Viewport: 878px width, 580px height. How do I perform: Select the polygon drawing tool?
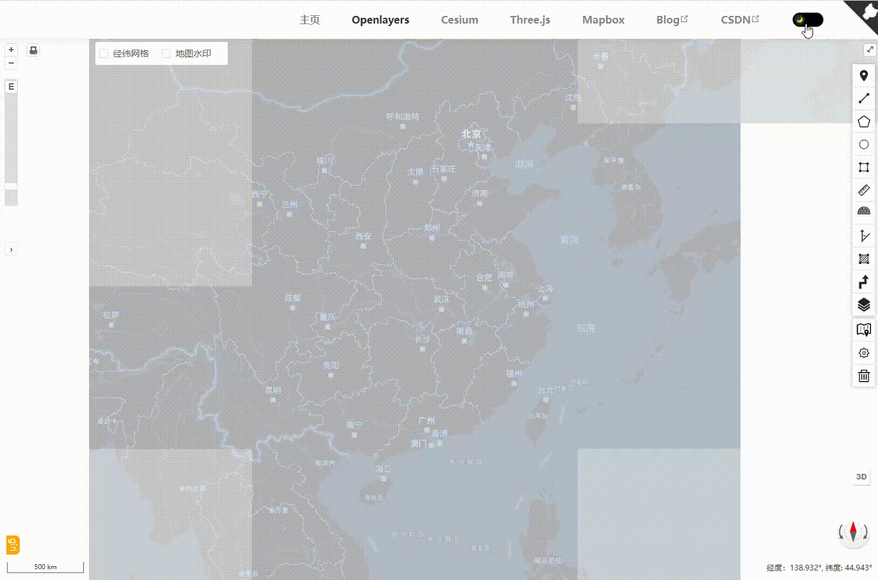[x=863, y=121]
